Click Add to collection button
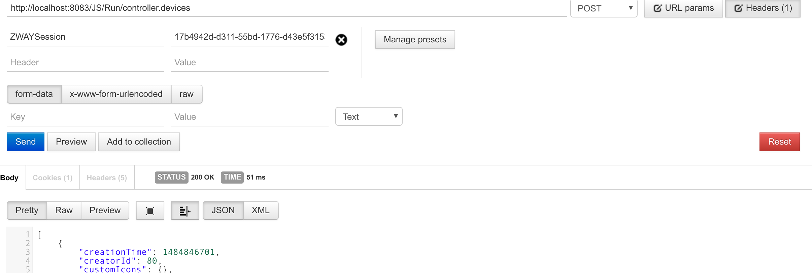812x273 pixels. pyautogui.click(x=139, y=142)
